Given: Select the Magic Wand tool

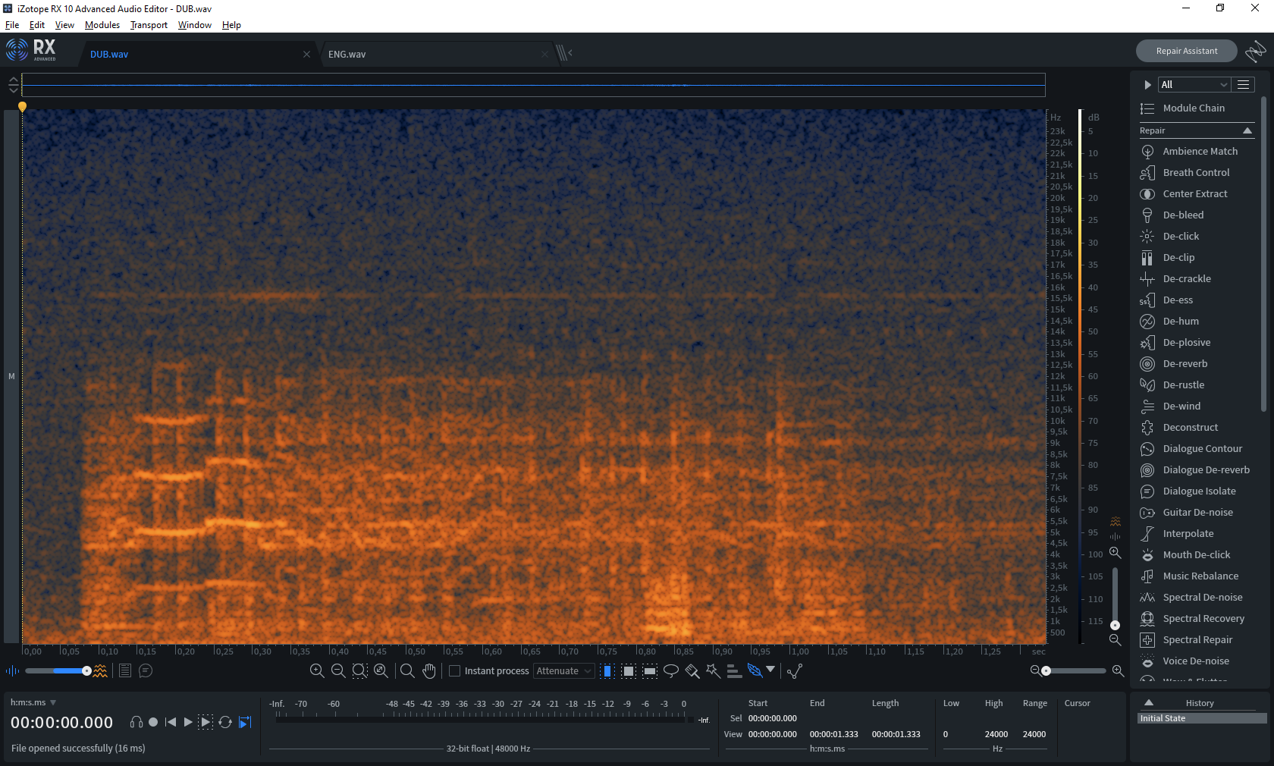Looking at the screenshot, I should coord(713,670).
